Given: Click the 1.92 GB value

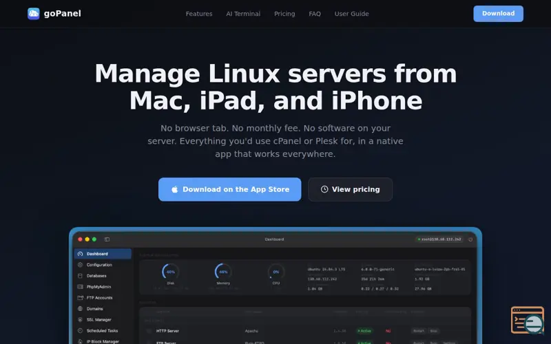Looking at the screenshot, I should (422, 279).
